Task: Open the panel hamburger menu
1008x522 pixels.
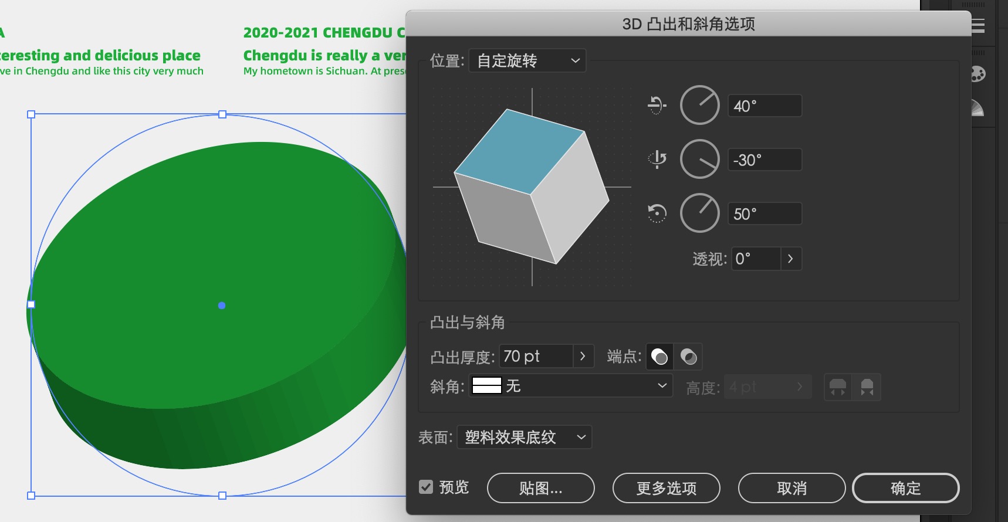Action: [x=978, y=25]
